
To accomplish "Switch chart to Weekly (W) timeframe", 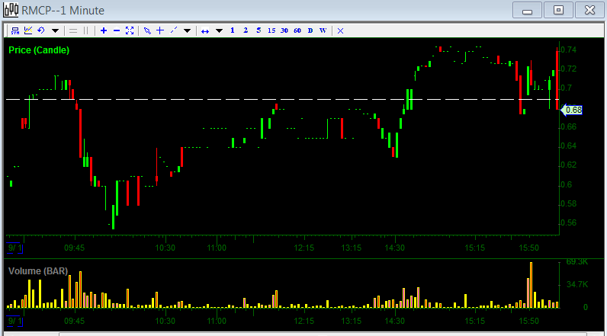I will (x=323, y=30).
